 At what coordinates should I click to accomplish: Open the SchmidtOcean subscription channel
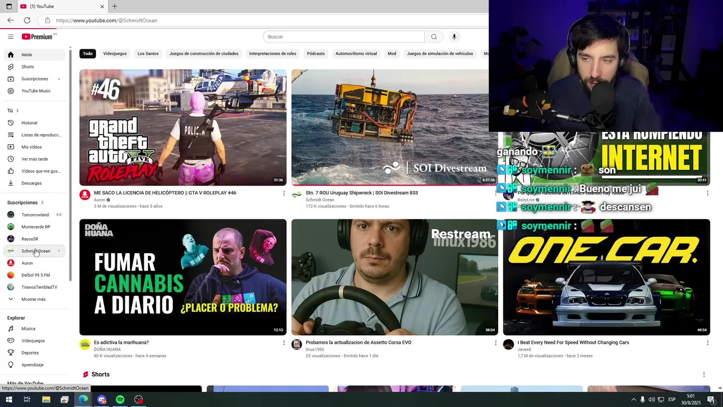point(35,251)
